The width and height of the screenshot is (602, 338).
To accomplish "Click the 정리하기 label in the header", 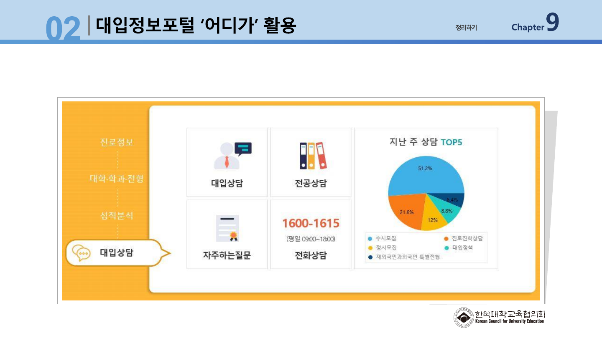I will coord(466,28).
